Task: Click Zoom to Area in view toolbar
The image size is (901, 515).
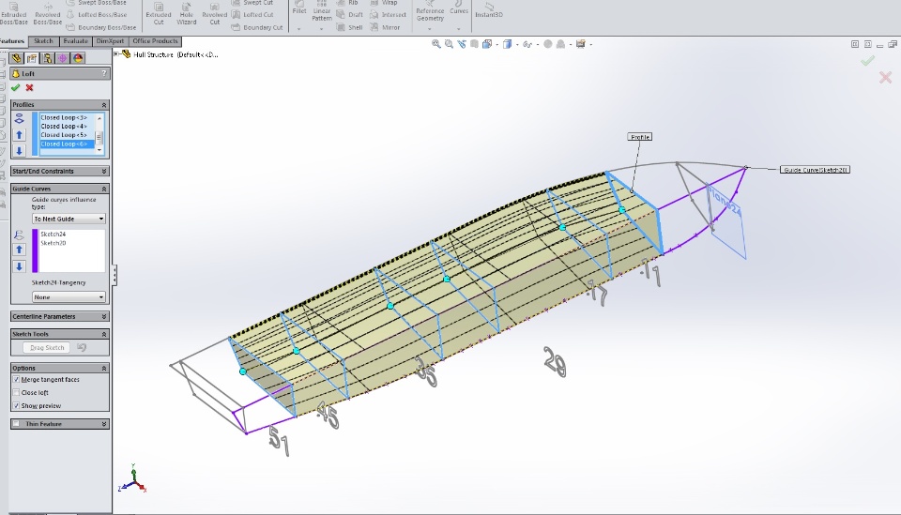Action: [x=449, y=44]
